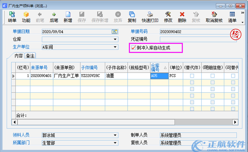Open the 领料人员 dropdown showing 郭冰城
The width and height of the screenshot is (248, 152).
(115, 135)
